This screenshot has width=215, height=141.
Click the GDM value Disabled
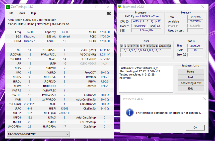30,41
